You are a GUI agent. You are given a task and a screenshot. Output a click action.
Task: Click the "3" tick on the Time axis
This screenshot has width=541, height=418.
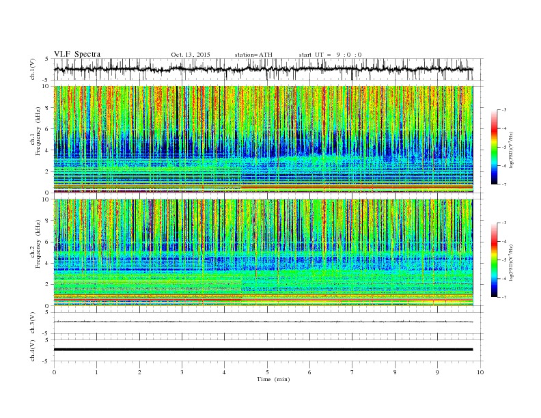pyautogui.click(x=182, y=372)
